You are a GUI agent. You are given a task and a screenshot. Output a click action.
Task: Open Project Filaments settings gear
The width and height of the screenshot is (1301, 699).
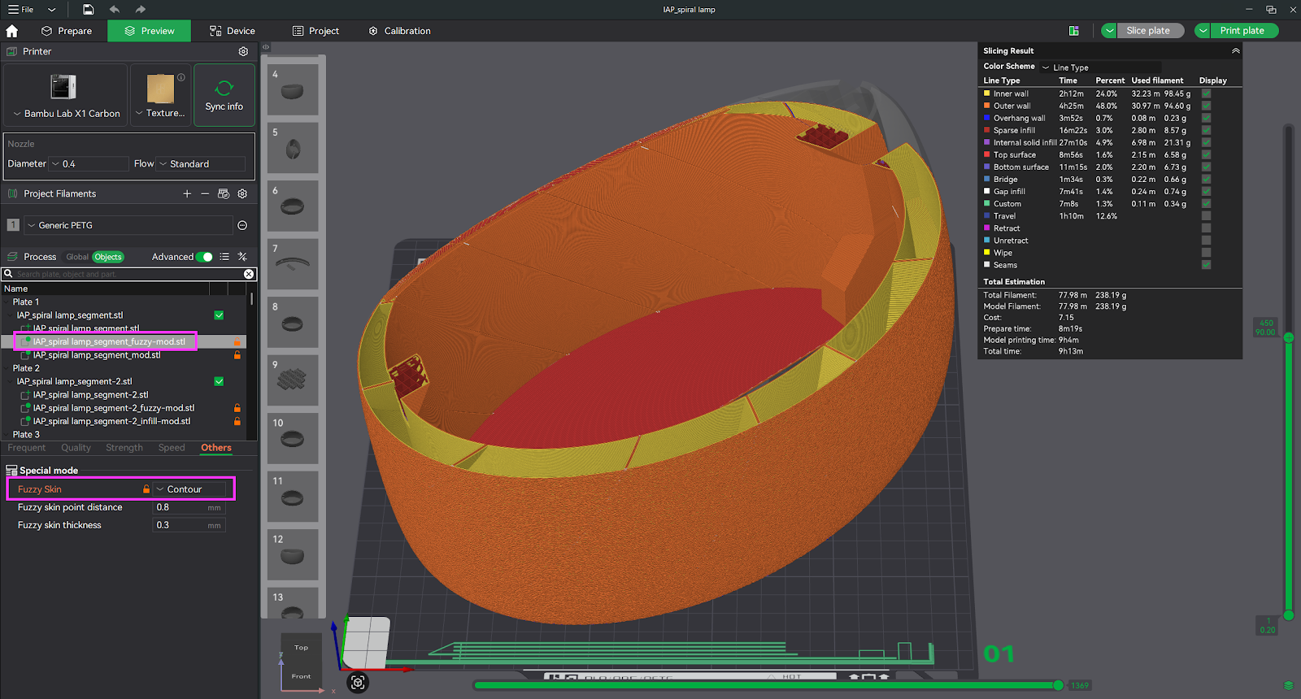click(242, 193)
